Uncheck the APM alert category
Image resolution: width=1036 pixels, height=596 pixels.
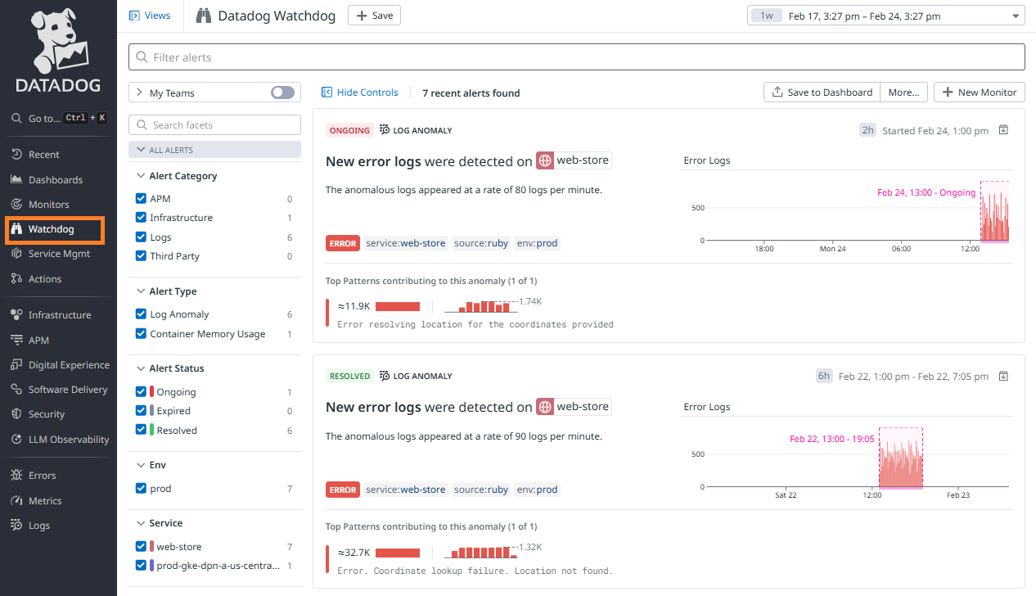click(x=141, y=199)
